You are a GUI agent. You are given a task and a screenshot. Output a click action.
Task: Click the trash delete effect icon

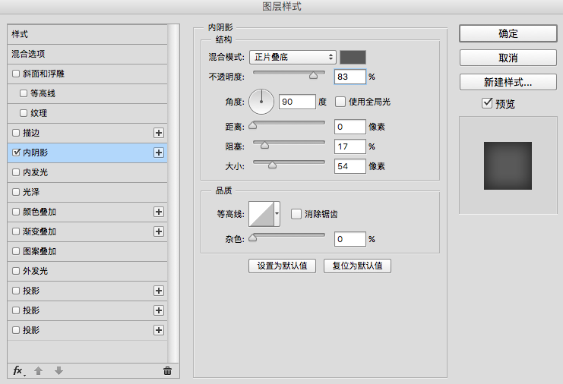[167, 370]
